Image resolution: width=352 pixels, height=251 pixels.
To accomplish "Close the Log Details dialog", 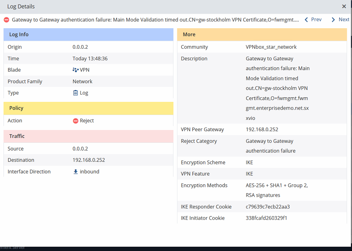I will point(344,6).
